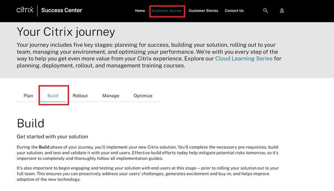Follow the Cloud Learning Series link
This screenshot has width=334, height=191.
pos(244,59)
